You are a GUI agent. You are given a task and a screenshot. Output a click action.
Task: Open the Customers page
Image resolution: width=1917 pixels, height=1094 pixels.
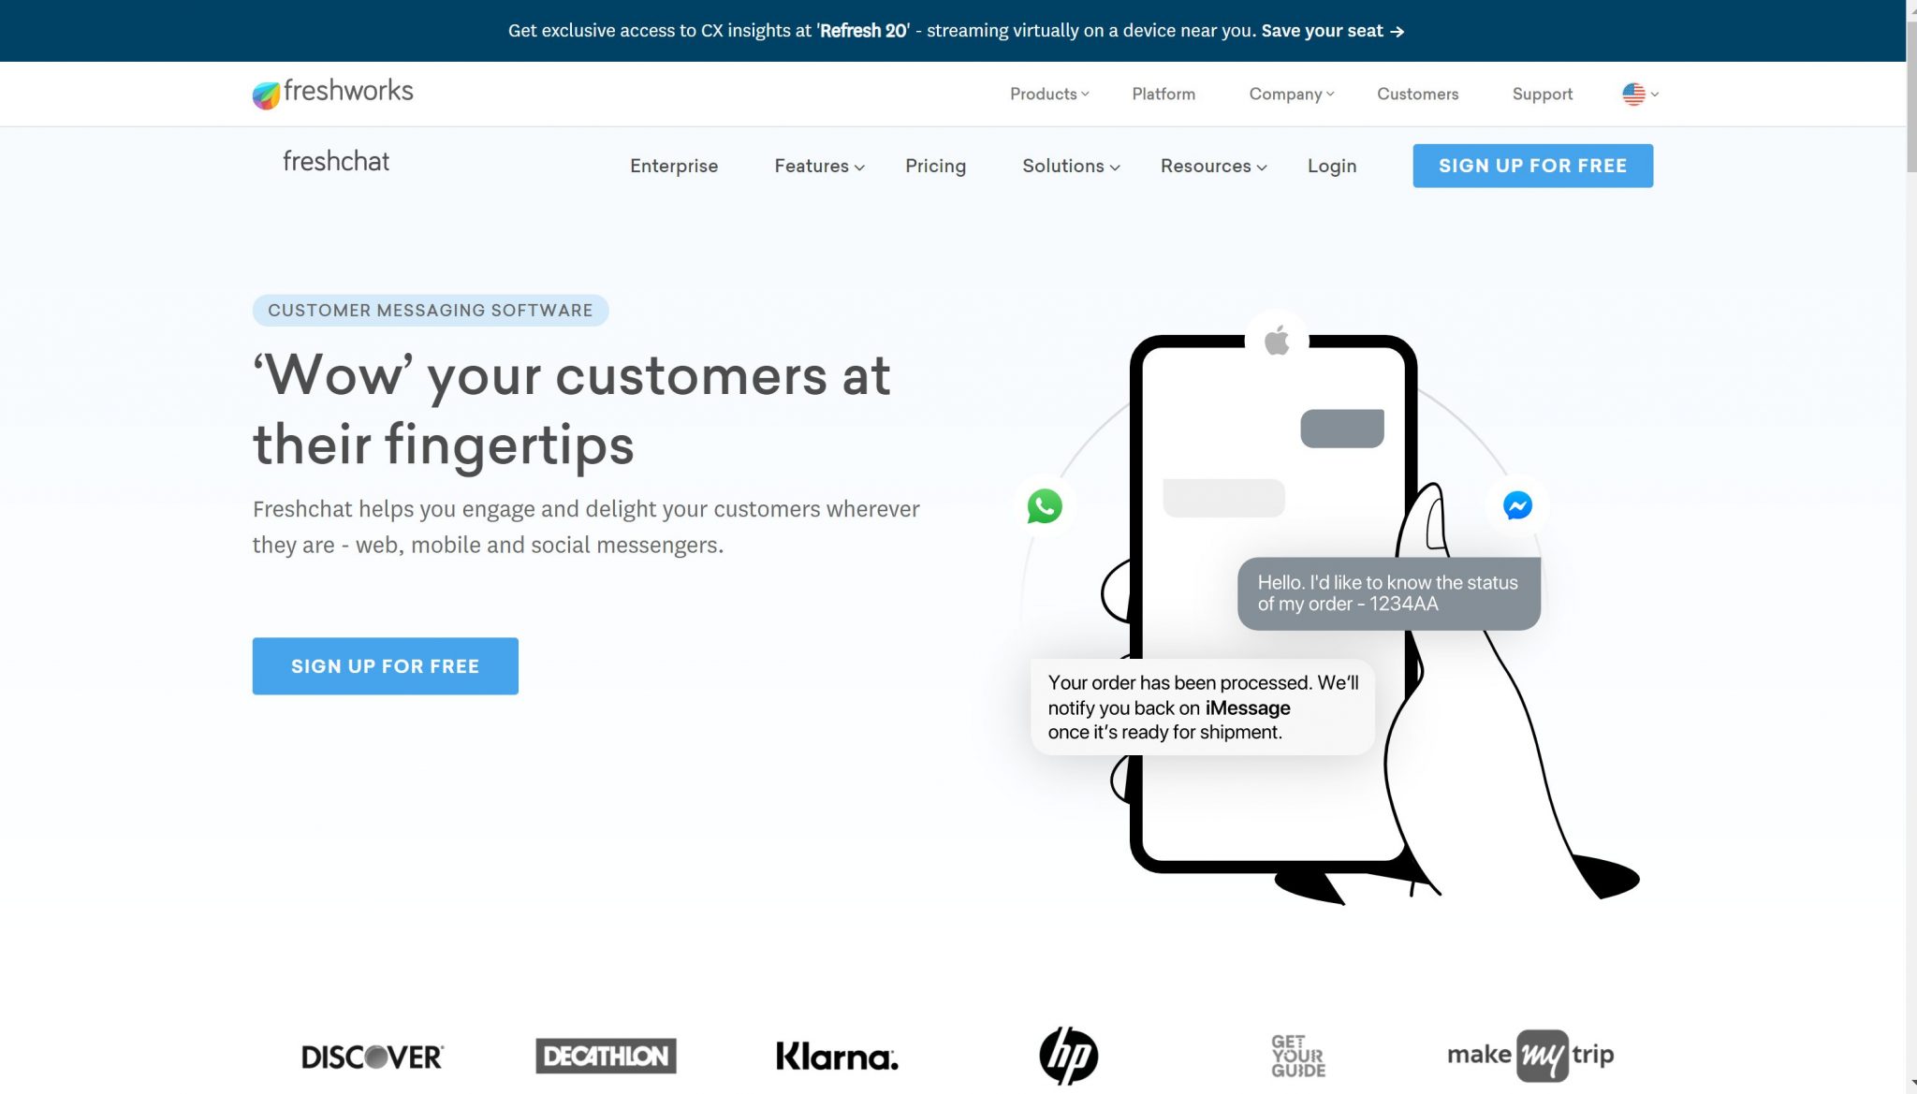point(1417,94)
